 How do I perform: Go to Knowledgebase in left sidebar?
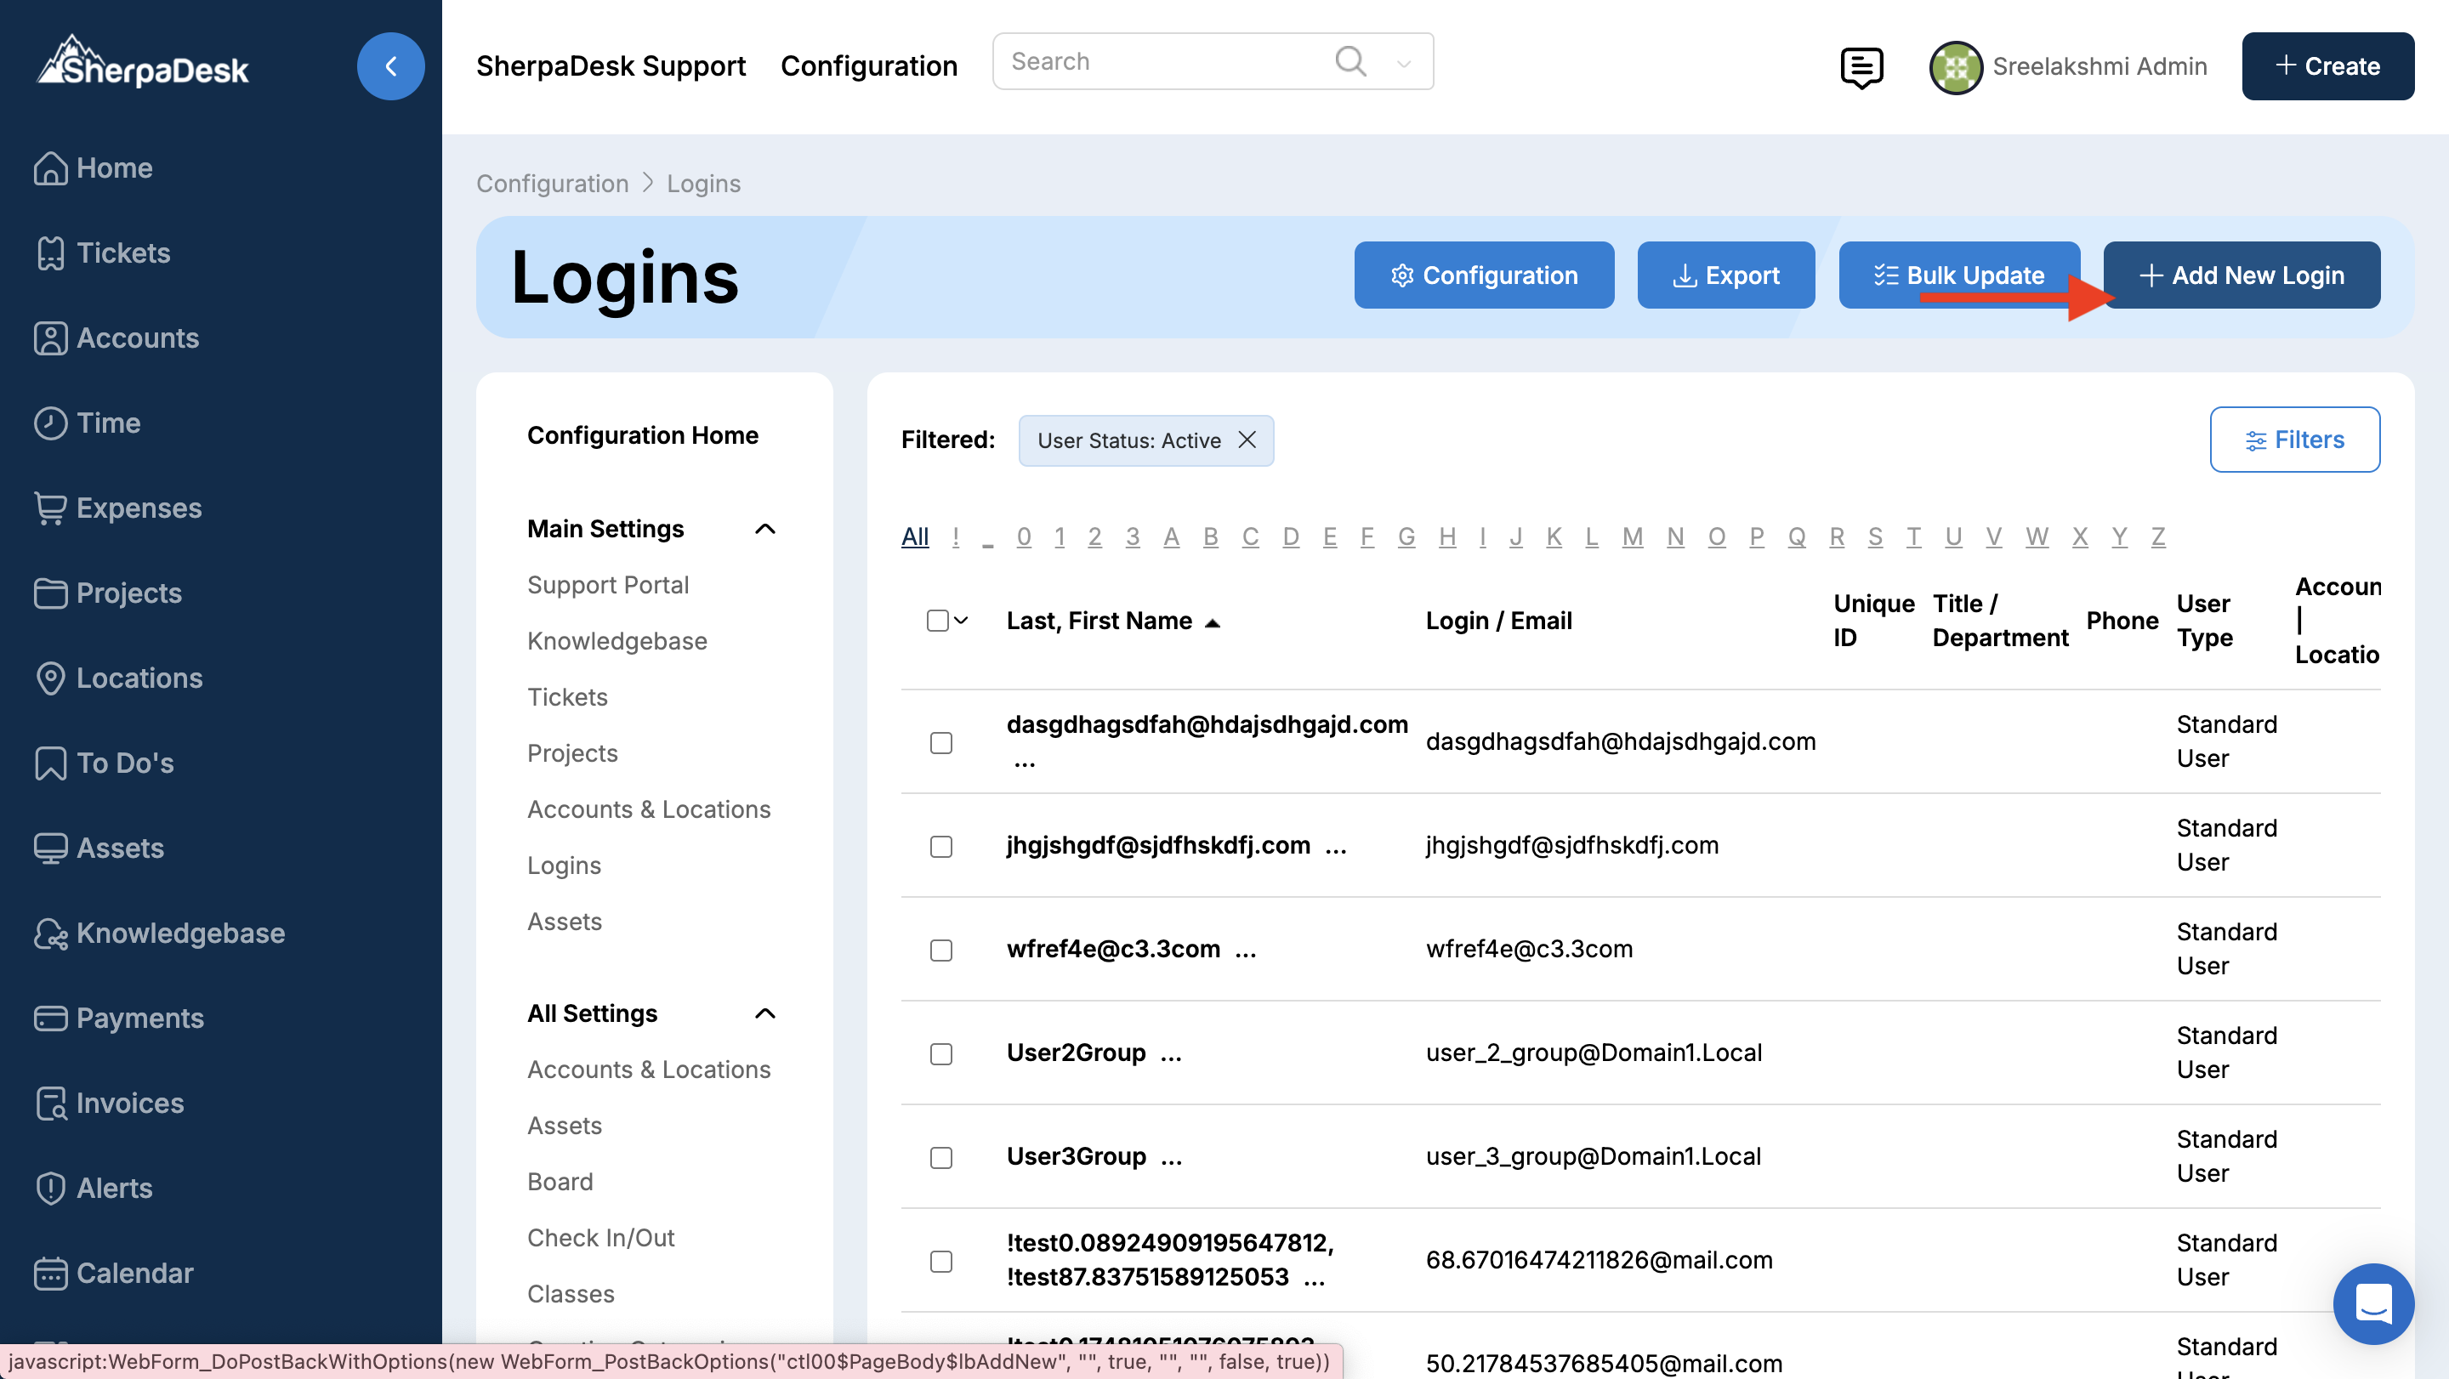[x=179, y=933]
